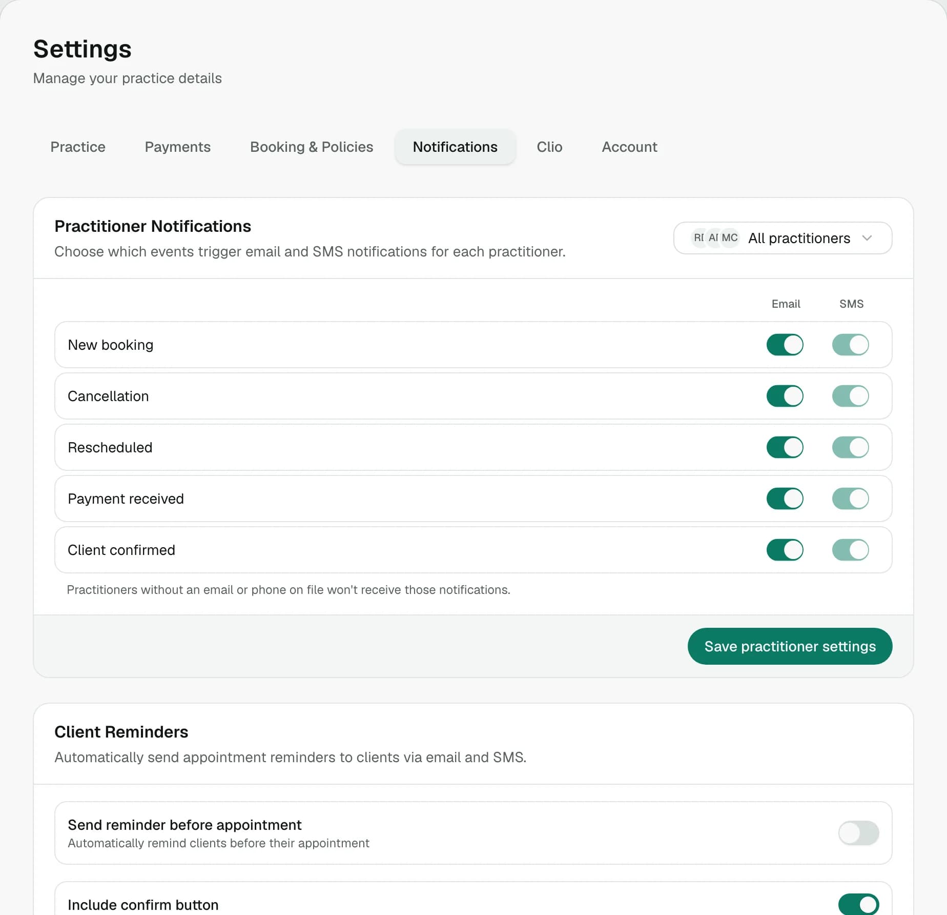
Task: Click the SMS column header
Action: (x=851, y=304)
